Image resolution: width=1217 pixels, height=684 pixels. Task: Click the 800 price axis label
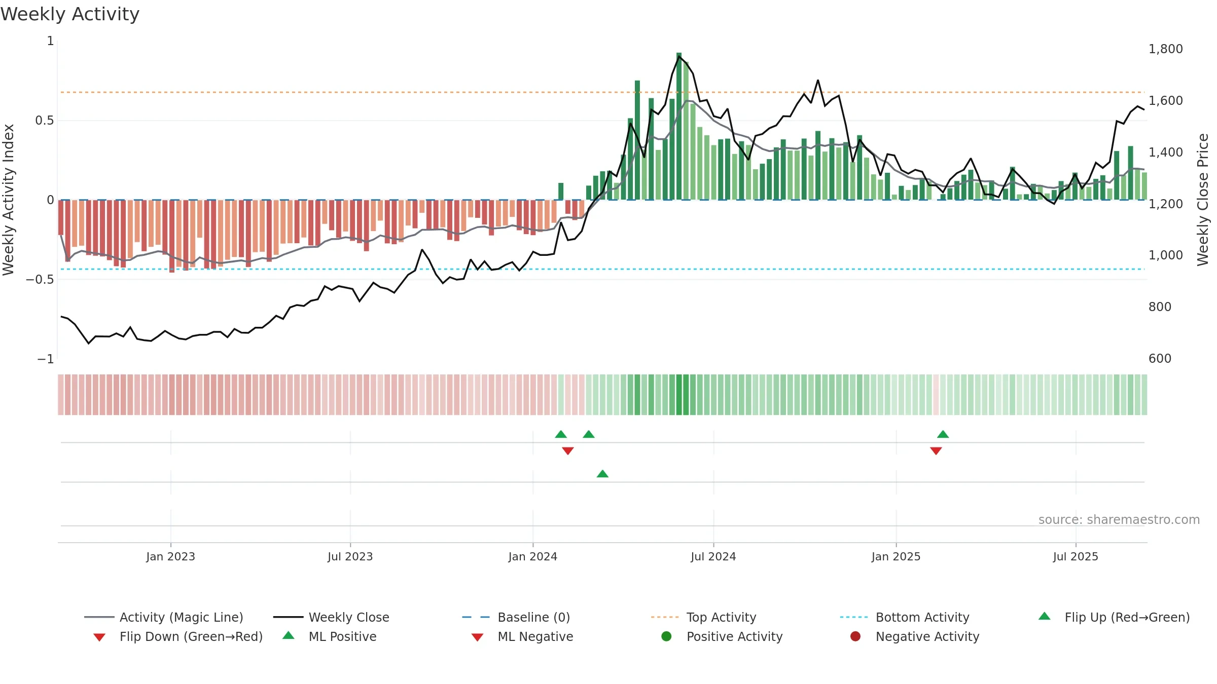pos(1160,307)
